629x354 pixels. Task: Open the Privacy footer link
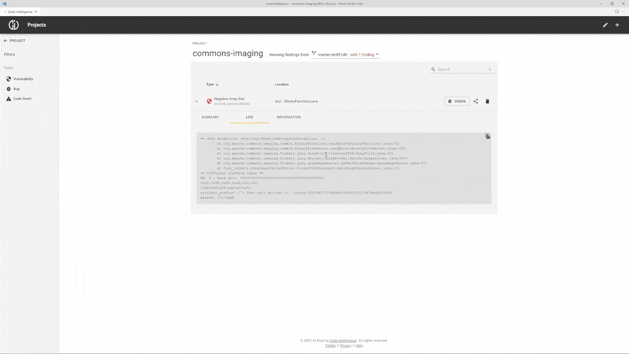click(346, 346)
